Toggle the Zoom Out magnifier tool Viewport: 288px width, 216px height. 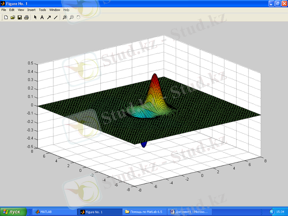click(72, 17)
